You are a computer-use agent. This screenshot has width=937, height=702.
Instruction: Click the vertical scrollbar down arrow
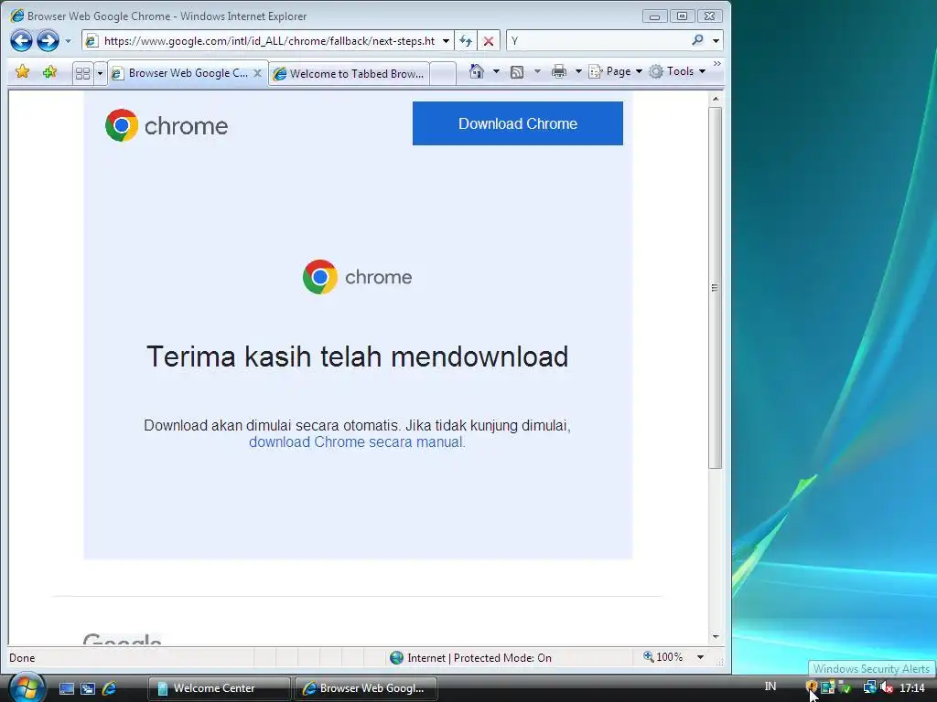[x=716, y=637]
